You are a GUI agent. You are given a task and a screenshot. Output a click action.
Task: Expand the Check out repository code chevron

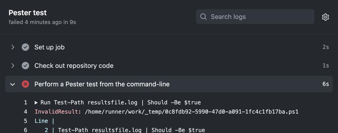click(x=13, y=66)
